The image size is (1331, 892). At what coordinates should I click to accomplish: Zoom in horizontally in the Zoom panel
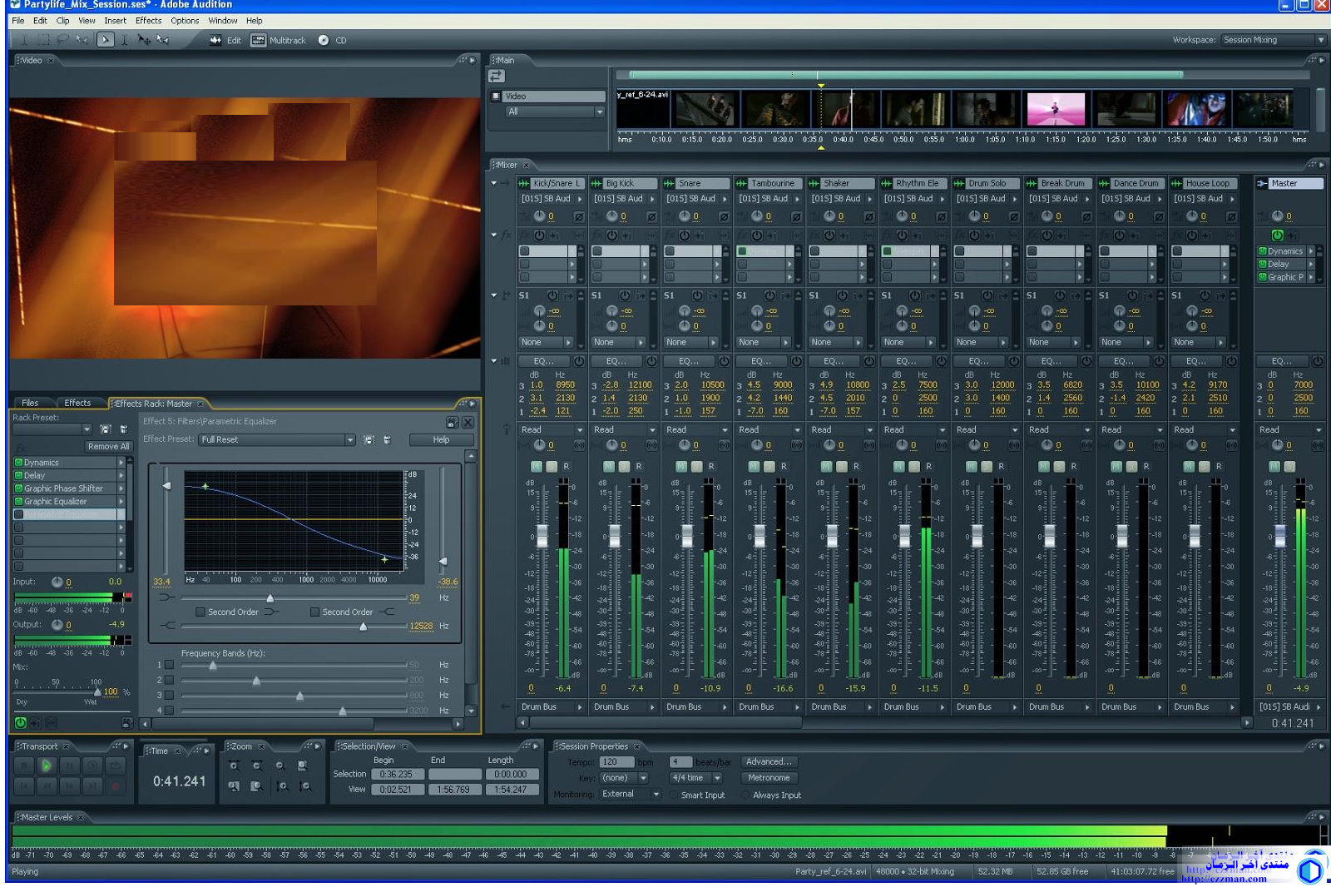coord(234,766)
